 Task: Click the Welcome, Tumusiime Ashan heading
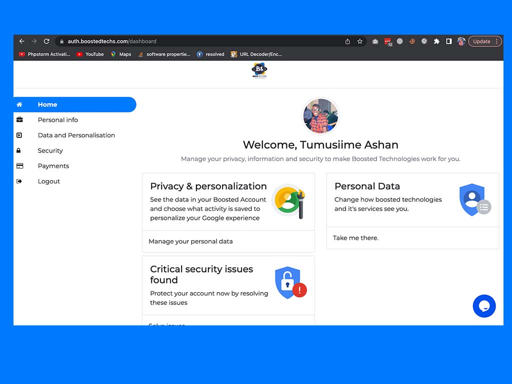pyautogui.click(x=320, y=144)
